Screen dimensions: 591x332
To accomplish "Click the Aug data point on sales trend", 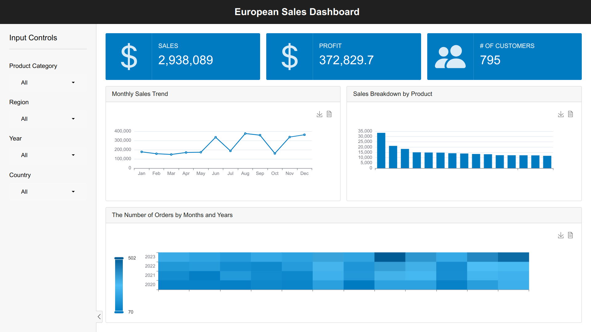I will click(245, 133).
